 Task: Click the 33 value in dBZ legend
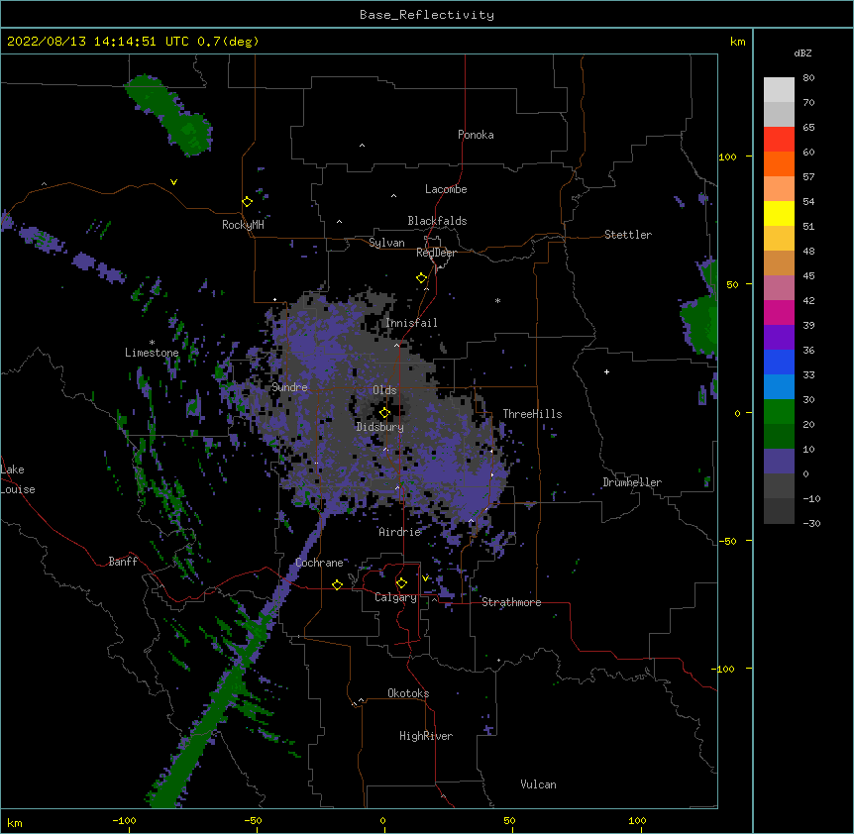pos(808,375)
